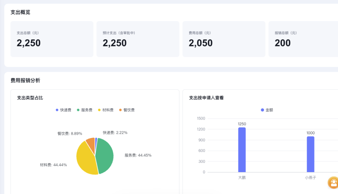
Task: Click the 材料费: 44.44% pie label
Action: 53,165
